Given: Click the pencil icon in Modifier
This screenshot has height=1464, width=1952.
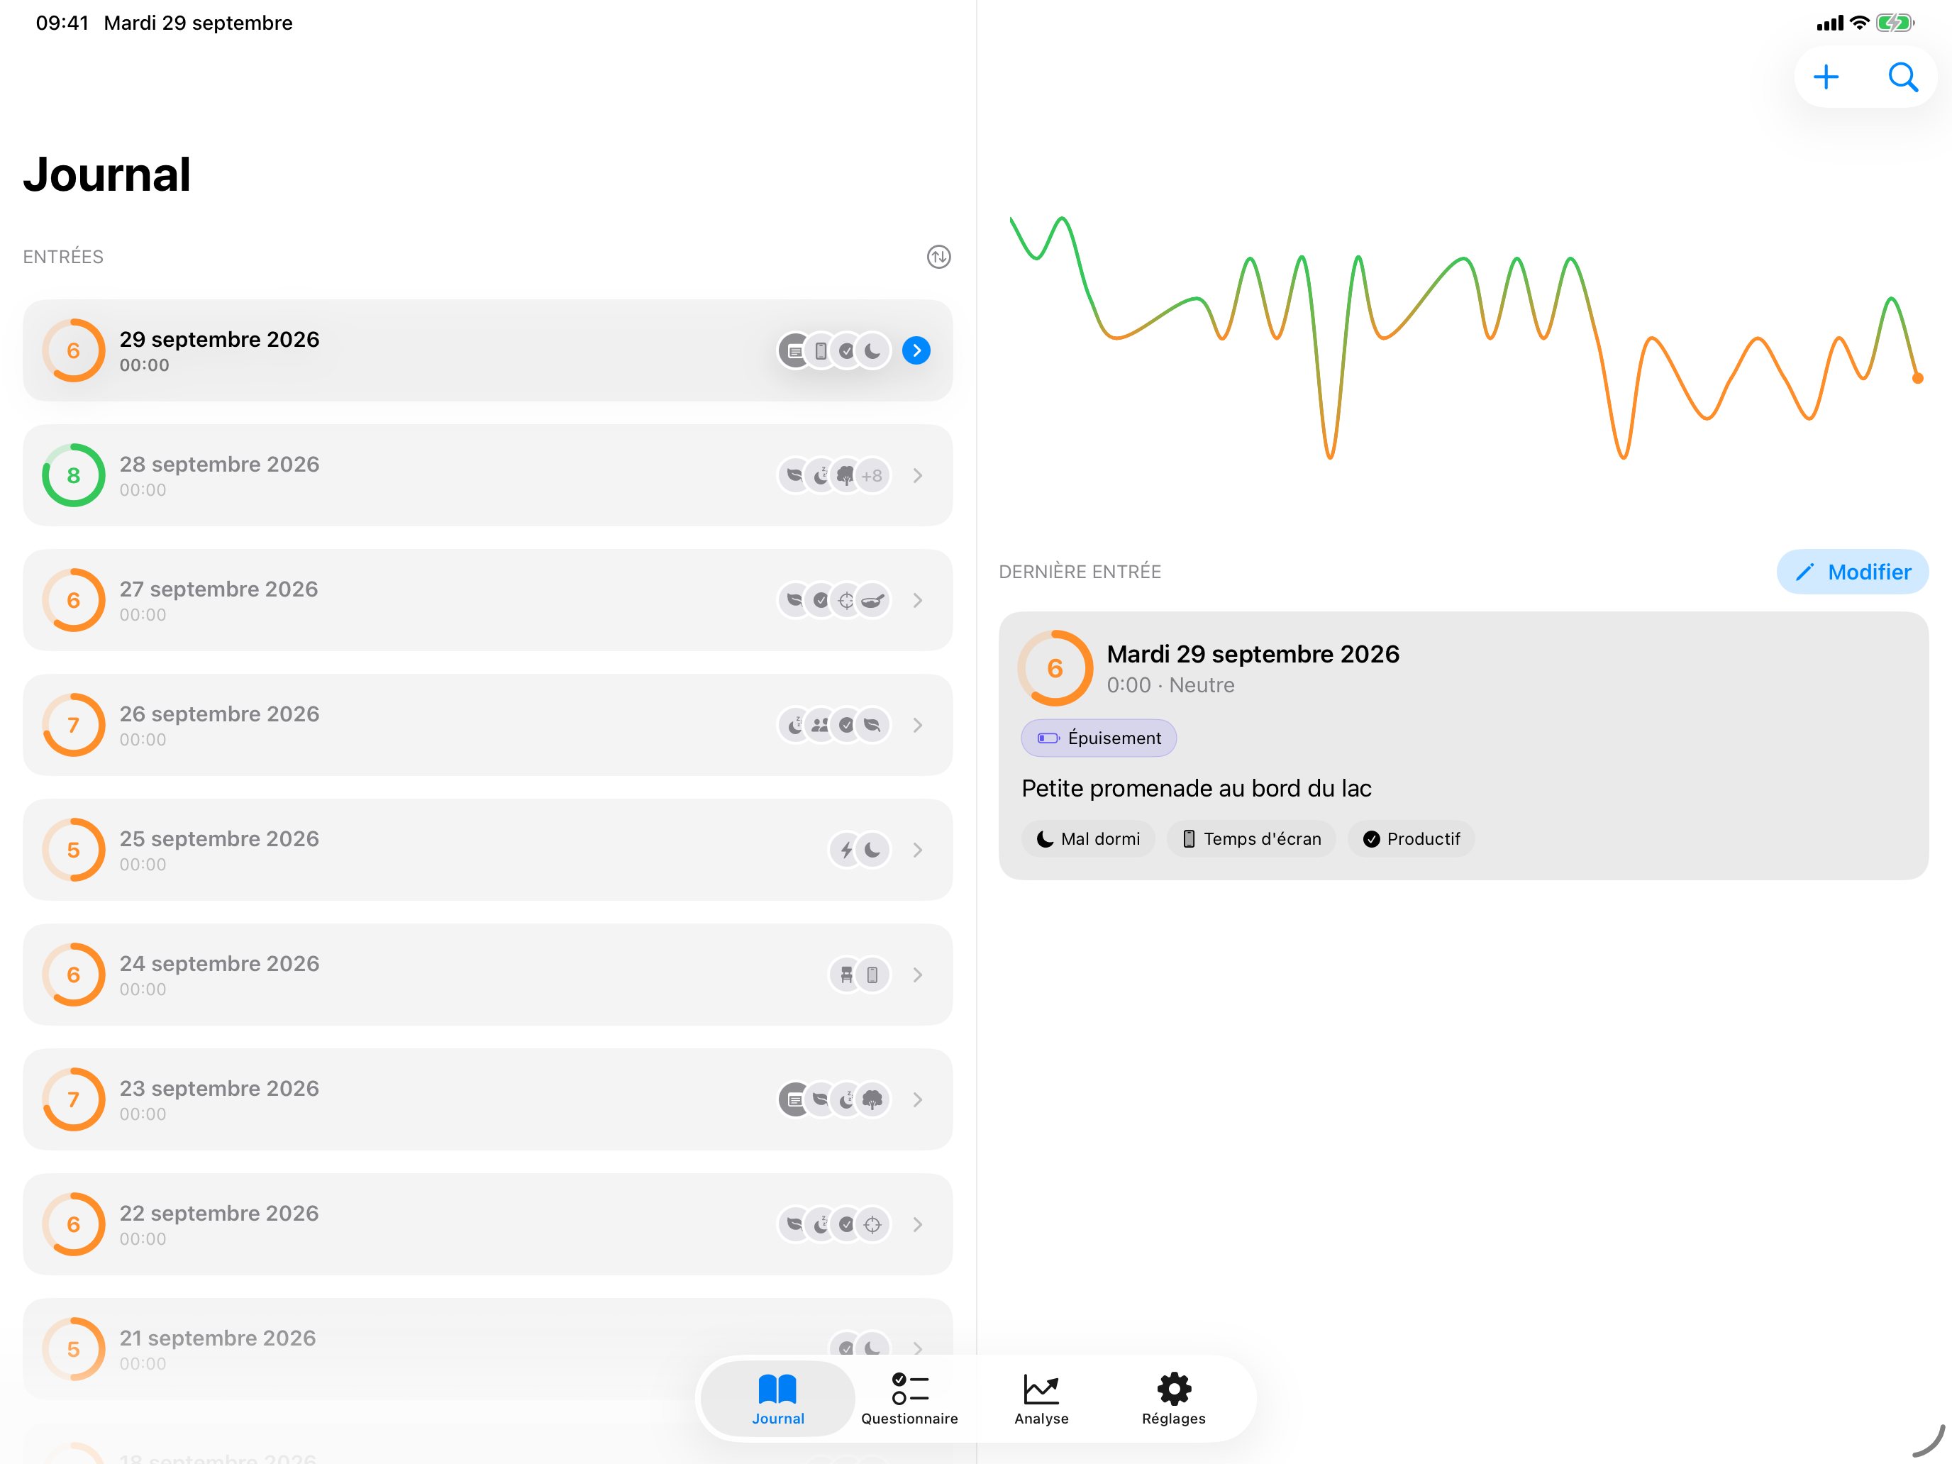Looking at the screenshot, I should 1804,572.
